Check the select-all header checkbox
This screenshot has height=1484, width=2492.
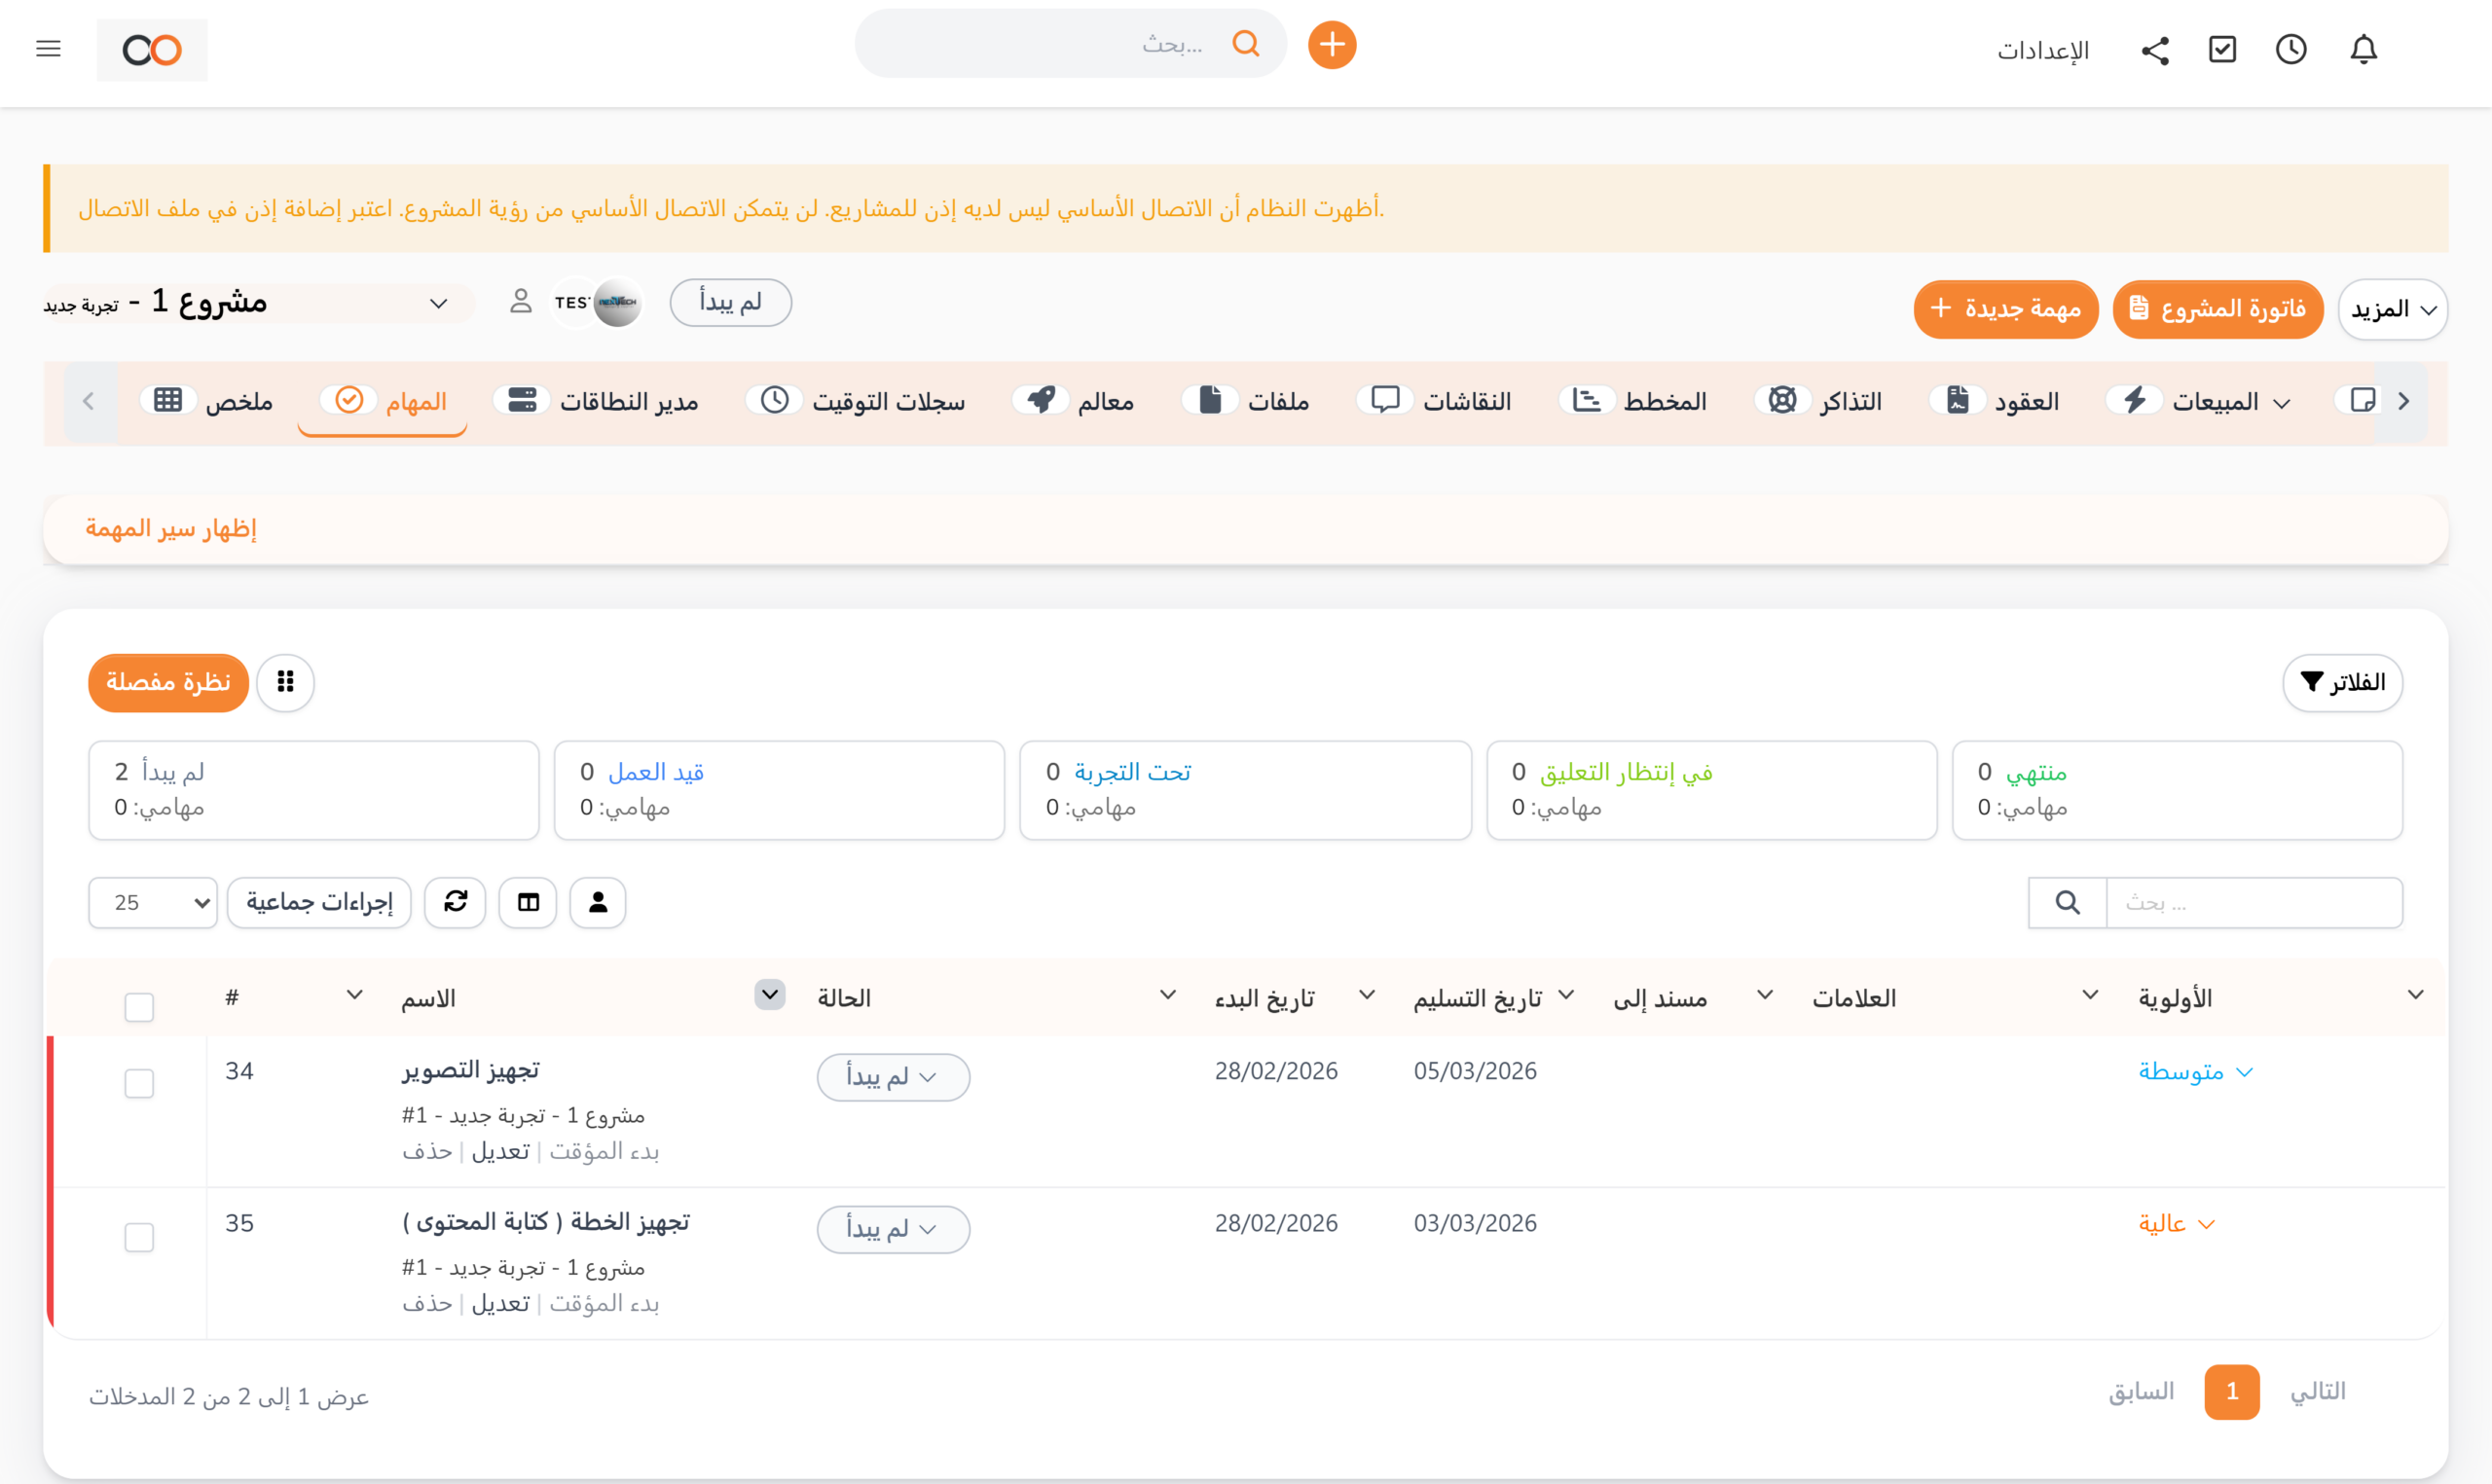coord(139,1006)
